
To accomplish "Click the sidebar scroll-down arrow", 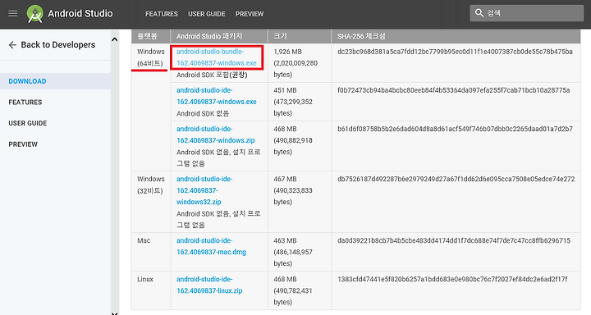I will pyautogui.click(x=115, y=313).
